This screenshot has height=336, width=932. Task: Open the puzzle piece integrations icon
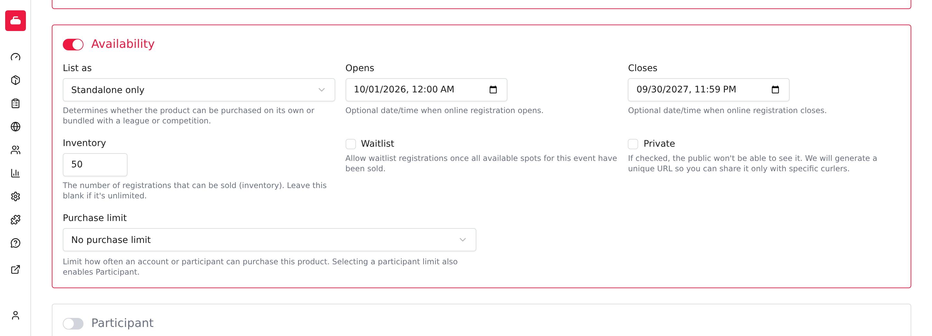16,220
